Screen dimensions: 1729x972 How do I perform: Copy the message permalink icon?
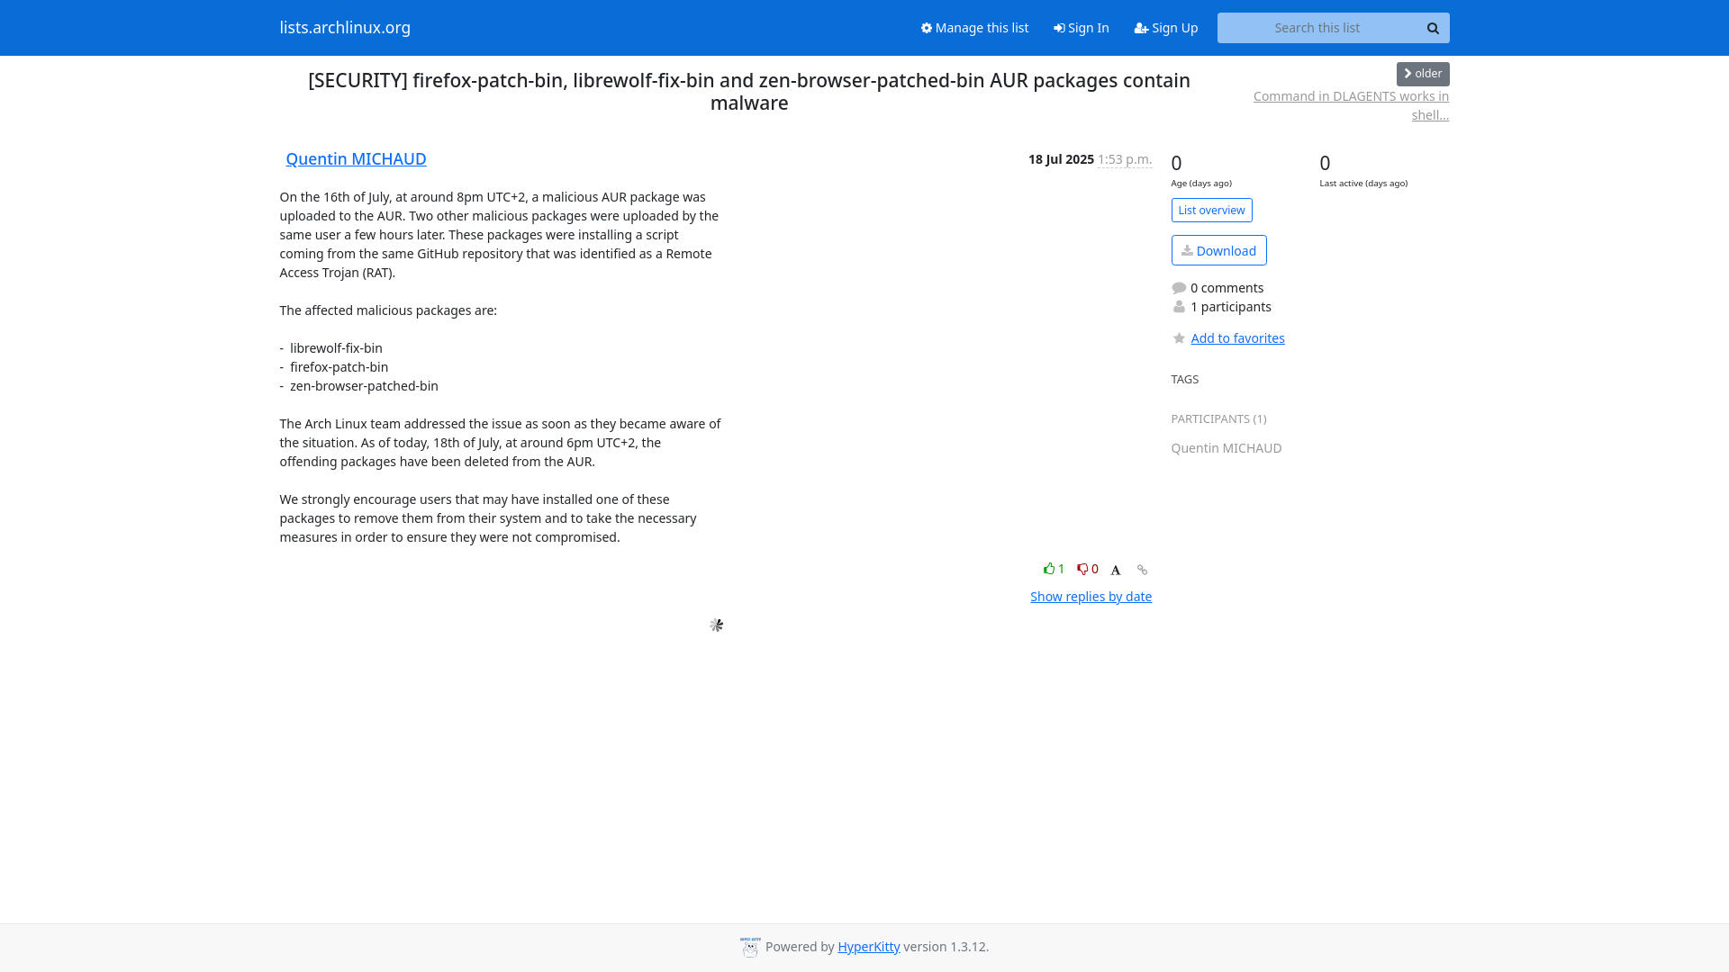pyautogui.click(x=1142, y=570)
